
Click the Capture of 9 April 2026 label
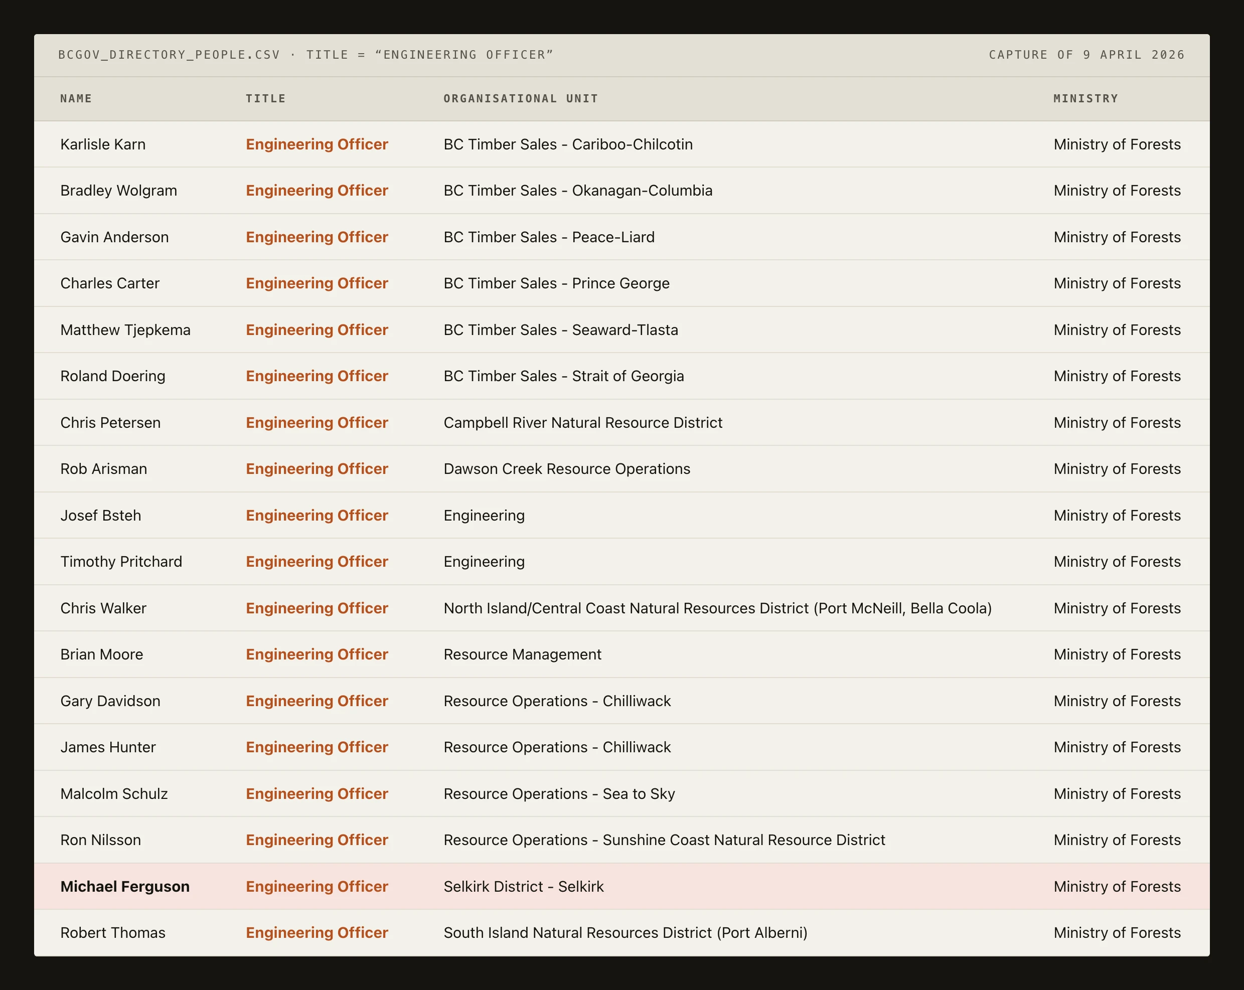(x=1086, y=55)
